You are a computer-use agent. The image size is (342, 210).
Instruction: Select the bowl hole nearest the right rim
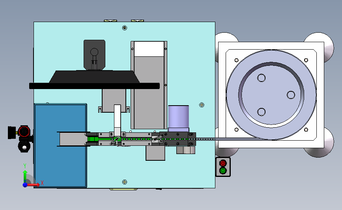tap(291, 95)
